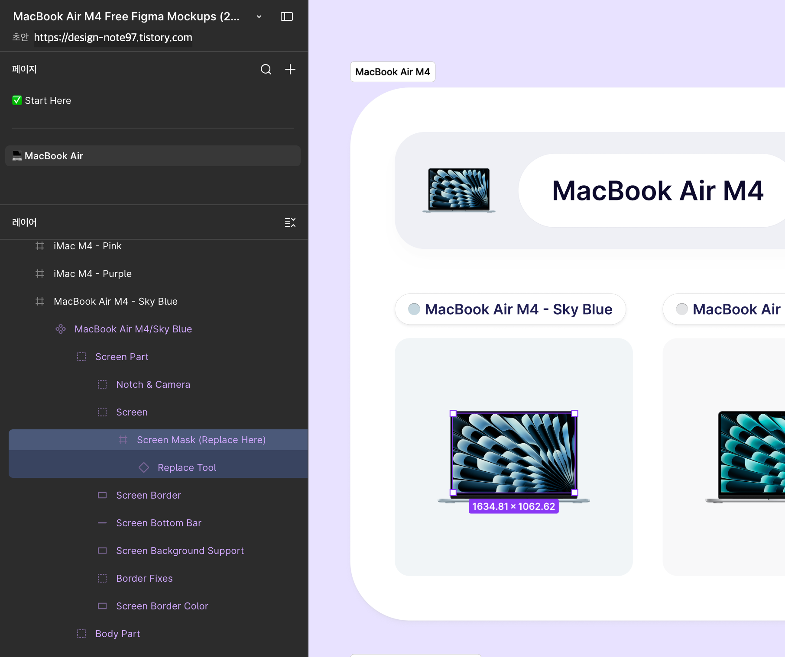
Task: Click frame icon of MacBook Air M4 - Sky Blue layer
Action: tap(40, 301)
